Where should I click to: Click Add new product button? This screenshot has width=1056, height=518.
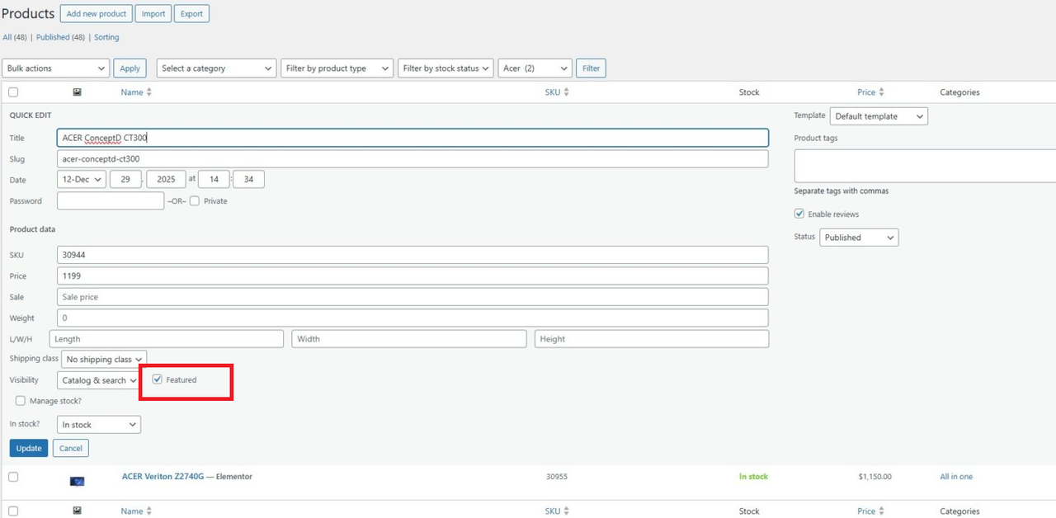(x=97, y=14)
